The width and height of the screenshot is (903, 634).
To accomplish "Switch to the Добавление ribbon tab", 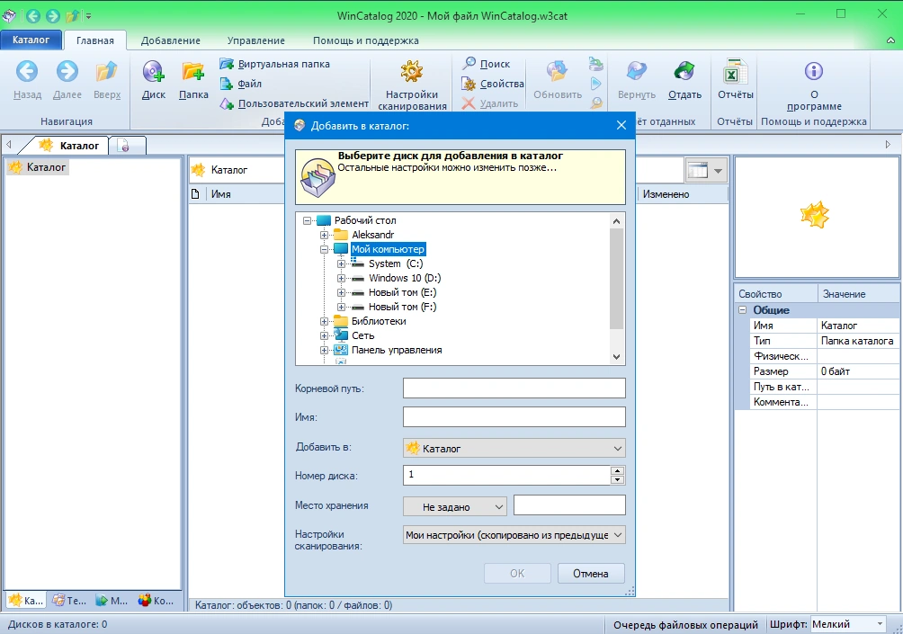I will point(171,40).
